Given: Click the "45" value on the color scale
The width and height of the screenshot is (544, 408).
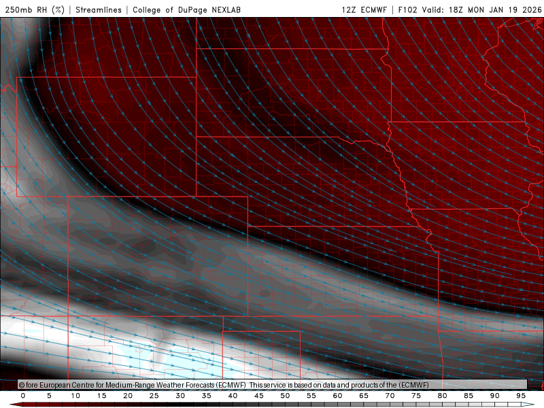Looking at the screenshot, I should click(259, 396).
